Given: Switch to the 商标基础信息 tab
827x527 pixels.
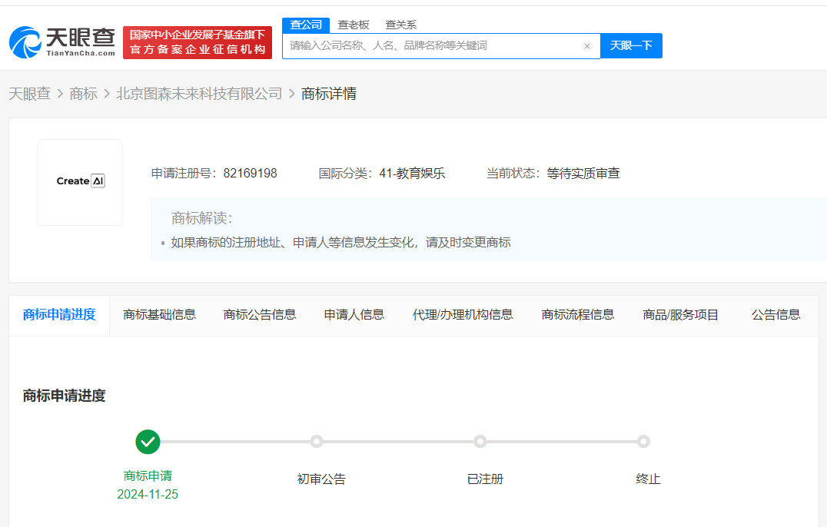Looking at the screenshot, I should 159,315.
